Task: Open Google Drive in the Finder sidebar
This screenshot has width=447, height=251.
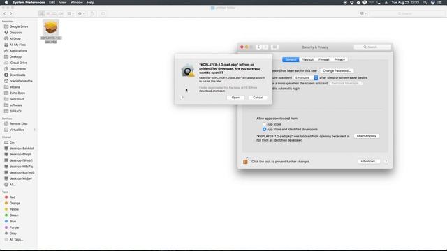Action: (x=19, y=26)
